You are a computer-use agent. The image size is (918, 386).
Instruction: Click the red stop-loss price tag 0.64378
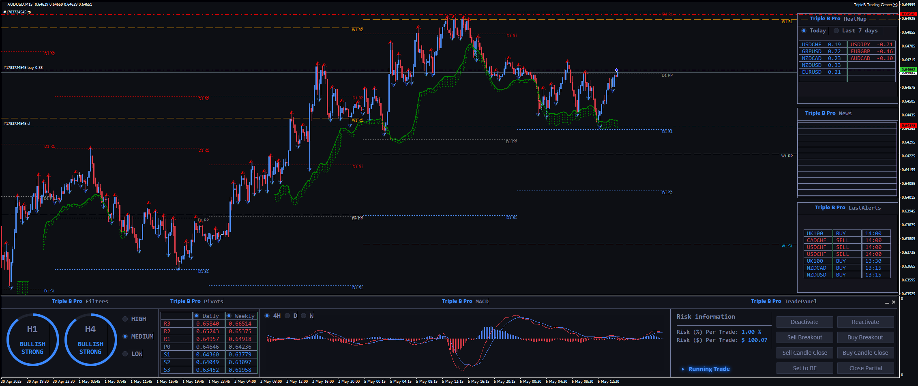[908, 126]
